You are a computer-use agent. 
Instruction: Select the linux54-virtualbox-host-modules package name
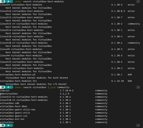21,5
